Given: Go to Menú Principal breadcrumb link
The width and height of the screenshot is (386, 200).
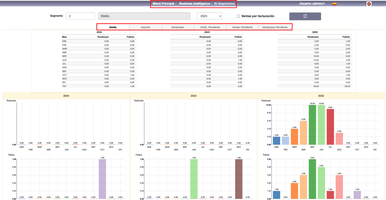Looking at the screenshot, I should pos(163,3).
